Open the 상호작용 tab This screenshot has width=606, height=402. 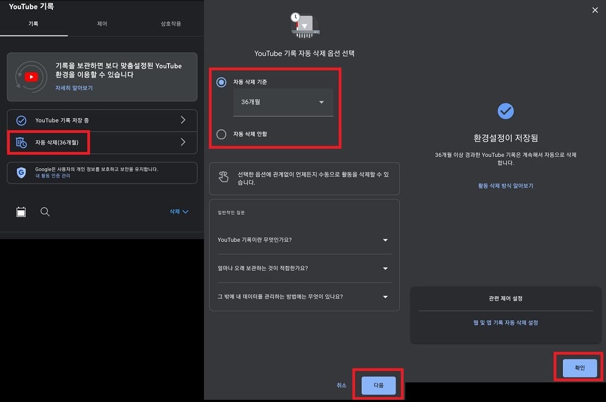tap(170, 24)
